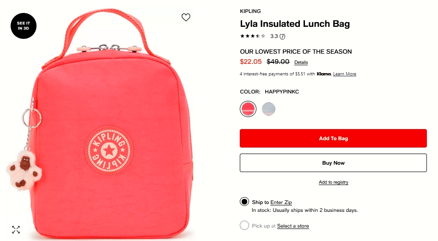Image resolution: width=438 pixels, height=241 pixels.
Task: Open the 7 reviews count link
Action: pyautogui.click(x=282, y=36)
